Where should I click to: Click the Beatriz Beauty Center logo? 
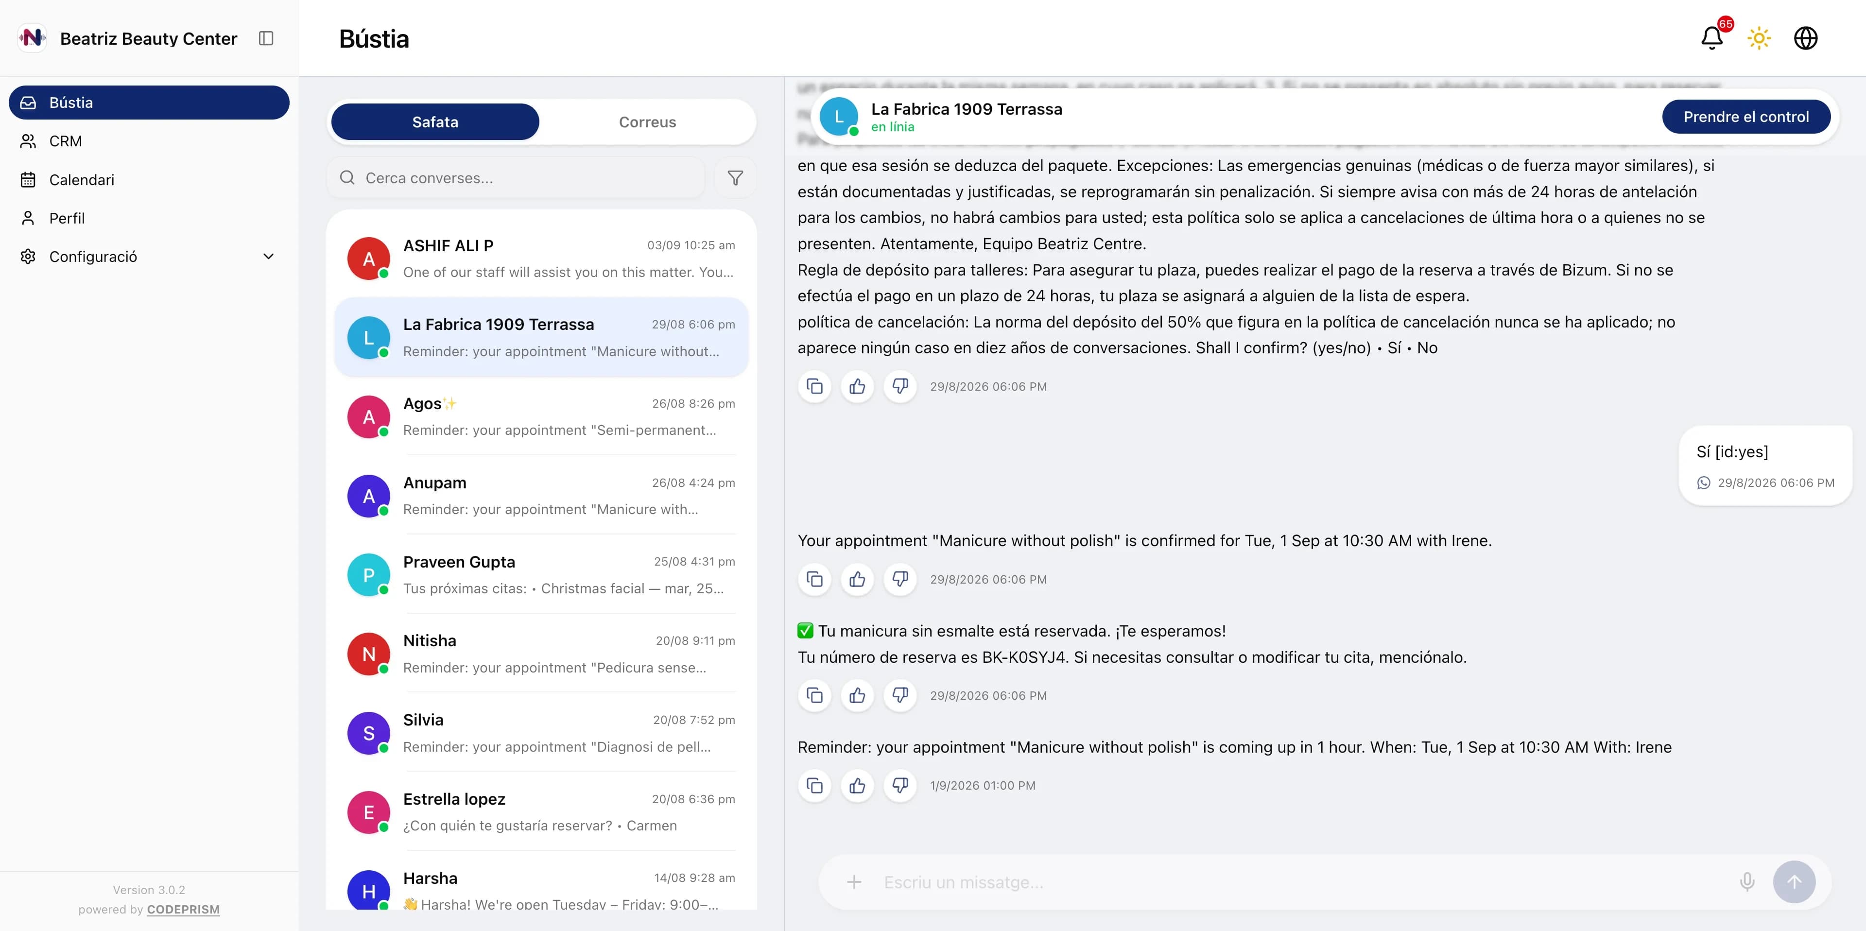[32, 38]
